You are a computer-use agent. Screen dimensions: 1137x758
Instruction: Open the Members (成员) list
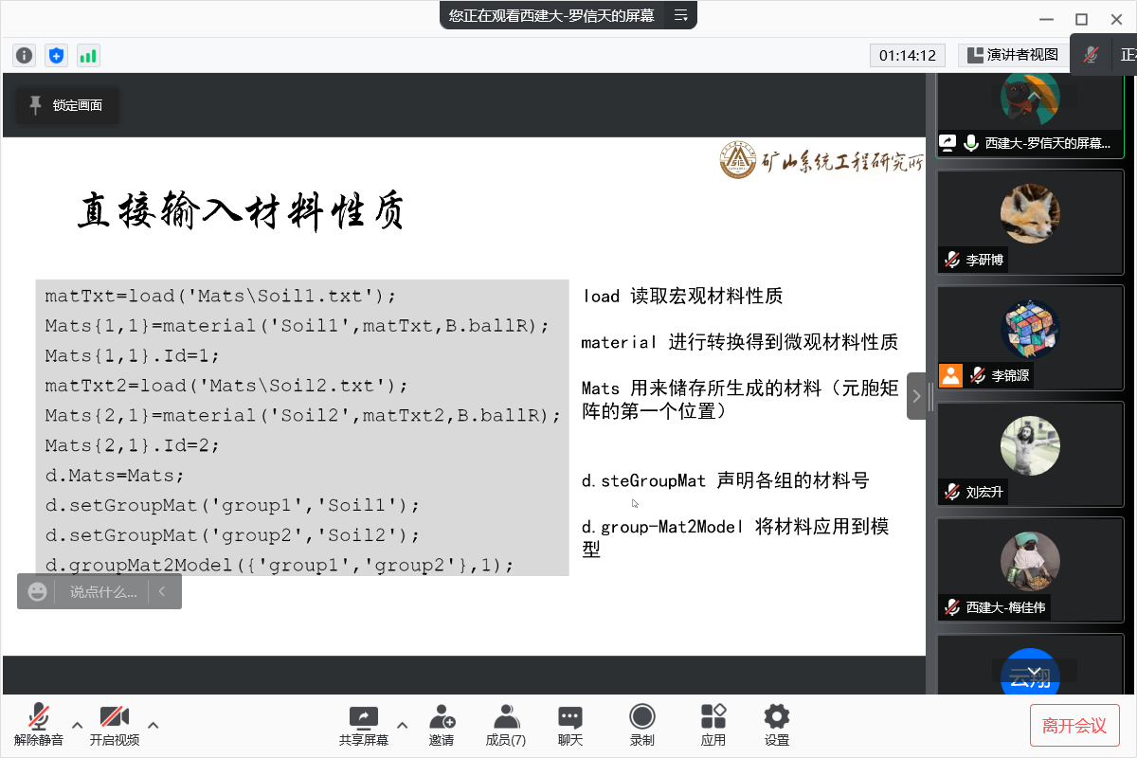pos(506,726)
